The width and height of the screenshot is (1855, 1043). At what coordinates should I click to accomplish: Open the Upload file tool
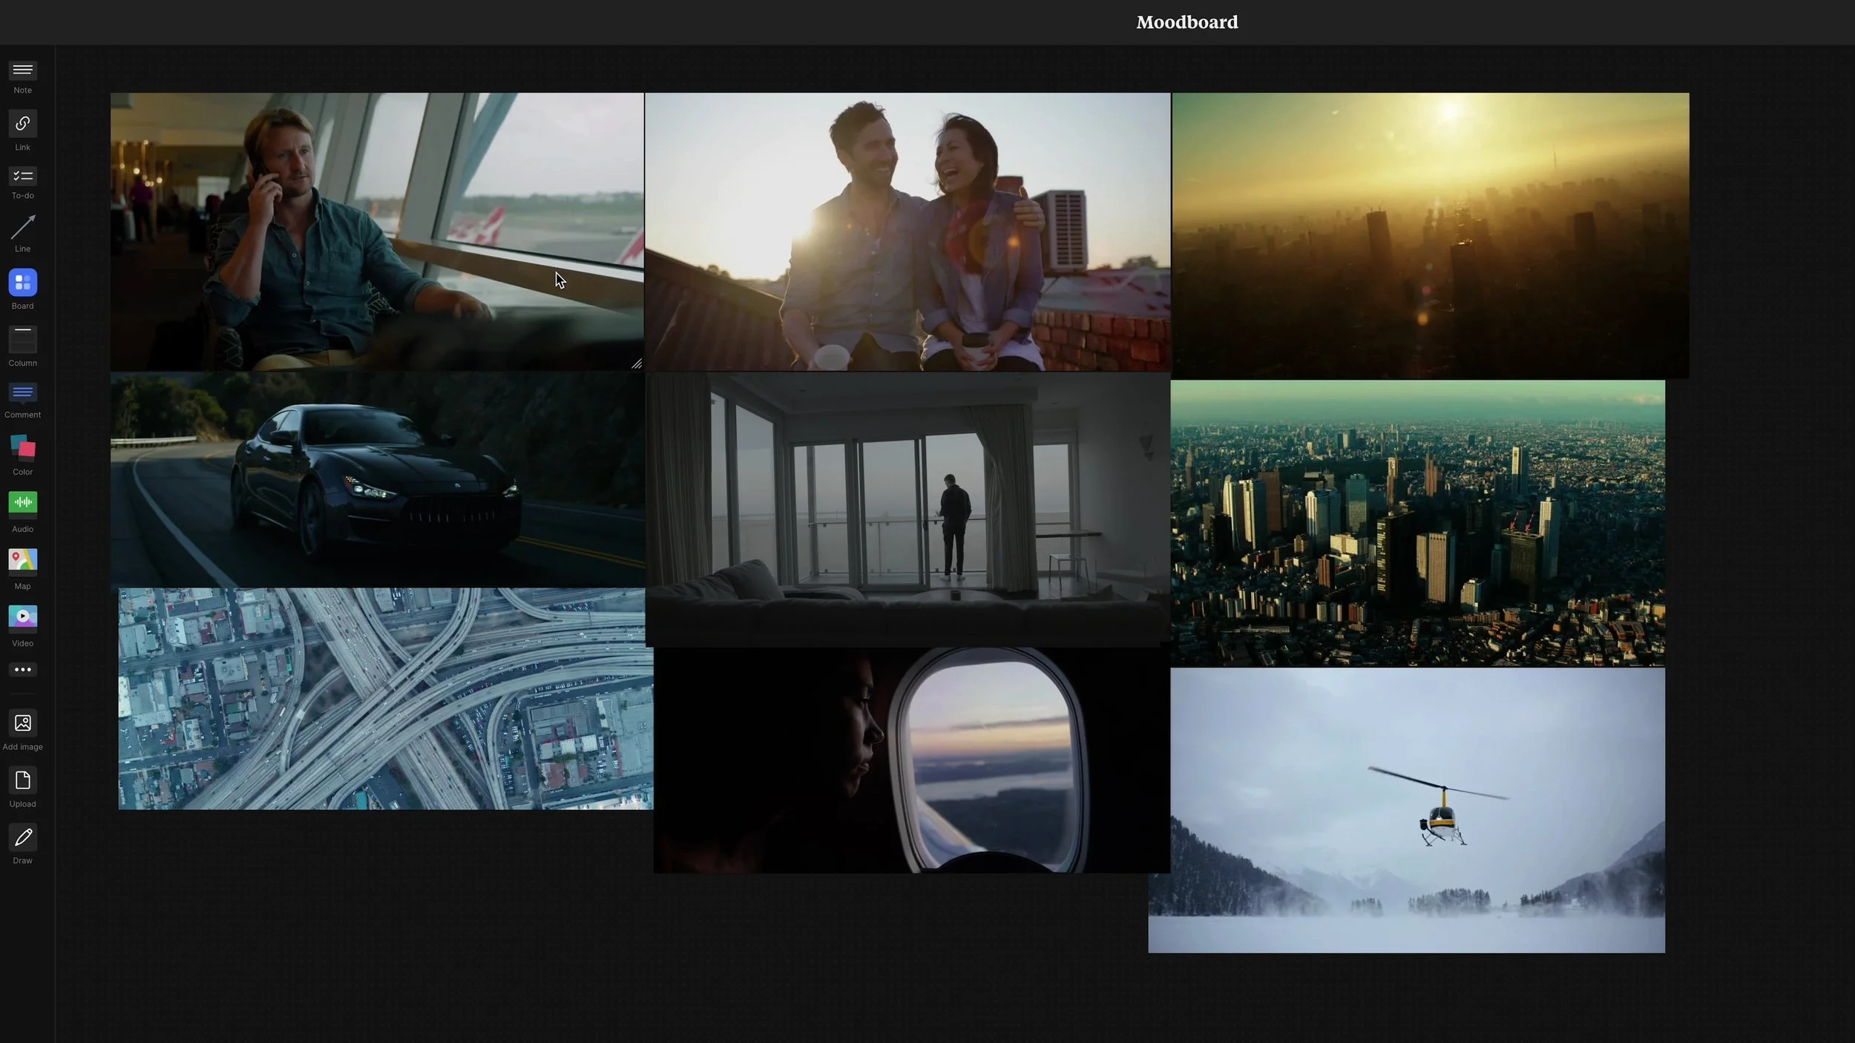pos(22,780)
